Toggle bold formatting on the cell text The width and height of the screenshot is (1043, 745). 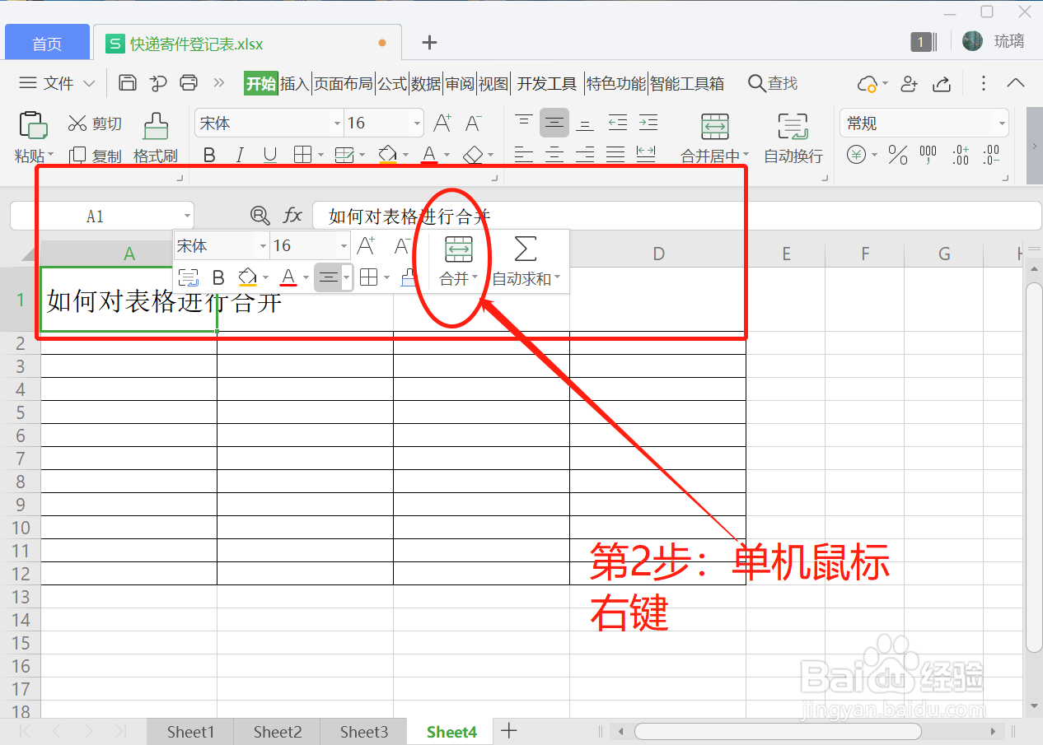(209, 155)
